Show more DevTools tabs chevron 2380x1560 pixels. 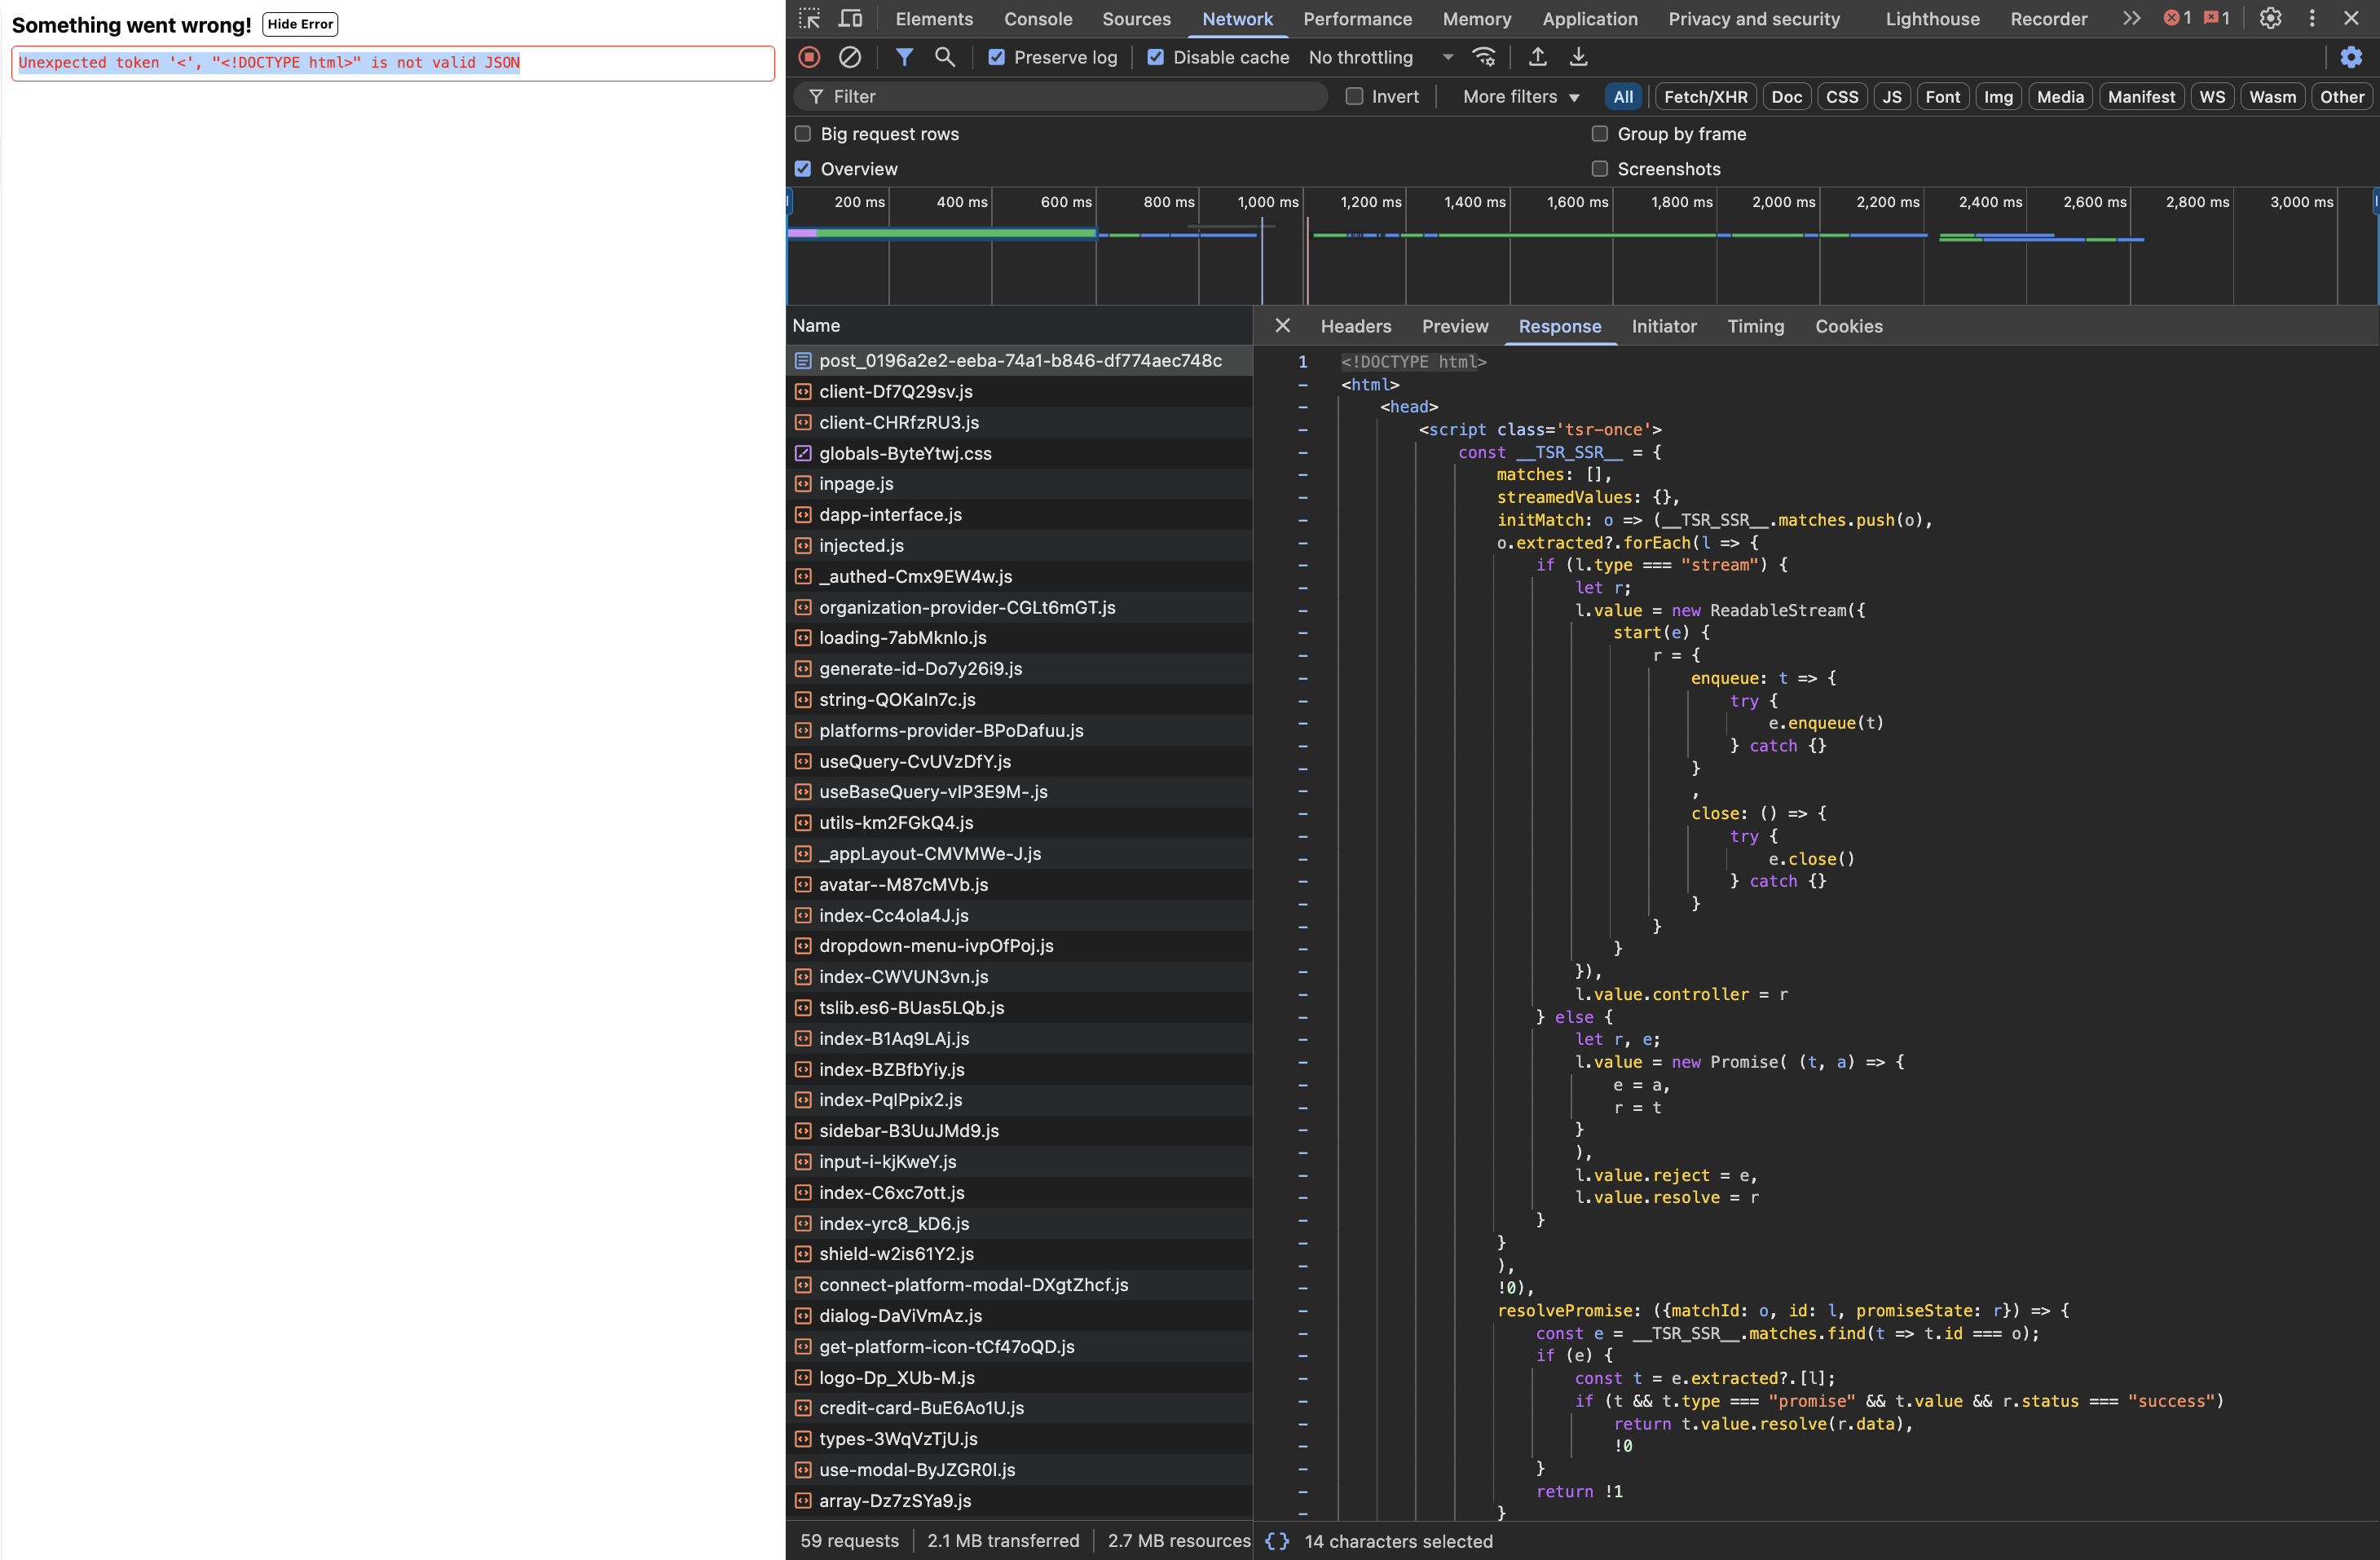[x=2131, y=18]
